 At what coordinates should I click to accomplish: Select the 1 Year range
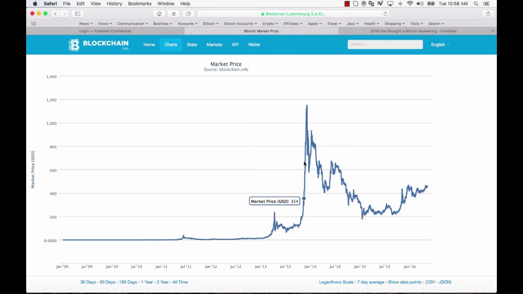pos(147,282)
